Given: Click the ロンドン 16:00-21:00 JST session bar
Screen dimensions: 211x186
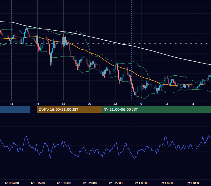Looking at the screenshot, I should click(69, 109).
